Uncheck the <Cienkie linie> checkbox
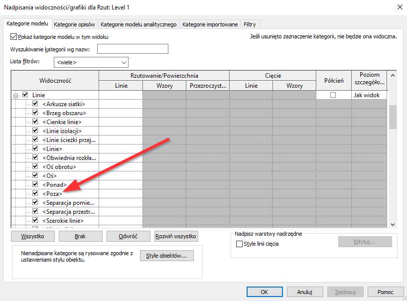Screen dimensions: 407x301 [x=35, y=122]
